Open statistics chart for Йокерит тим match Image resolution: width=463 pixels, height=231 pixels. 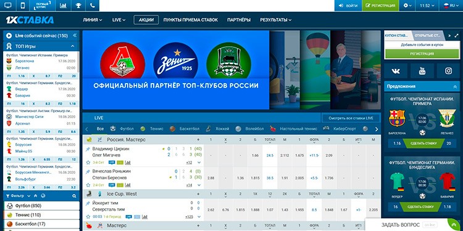[144, 217]
